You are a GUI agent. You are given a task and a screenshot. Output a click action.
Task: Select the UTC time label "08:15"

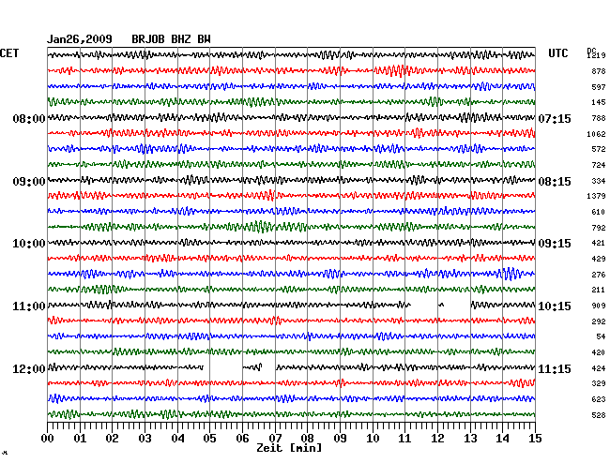(555, 182)
